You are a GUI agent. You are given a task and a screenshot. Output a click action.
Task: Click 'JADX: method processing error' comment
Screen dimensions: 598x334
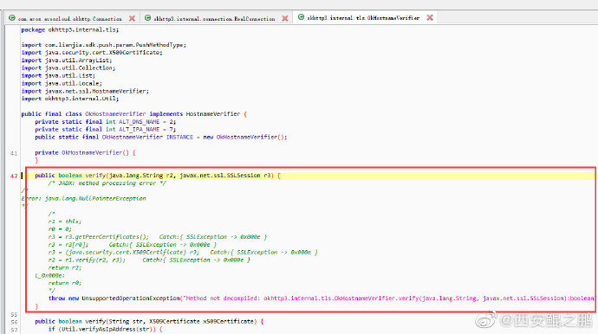[107, 183]
